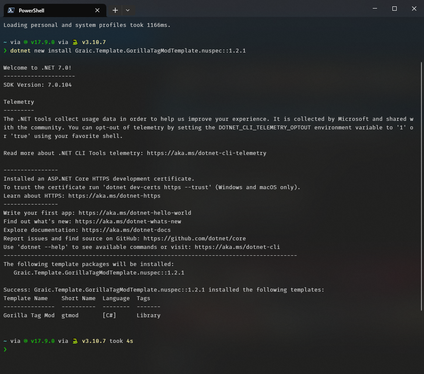Click the 'gtmod' short name in the table

tap(70, 316)
